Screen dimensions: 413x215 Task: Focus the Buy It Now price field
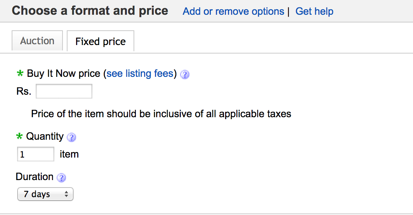point(64,92)
